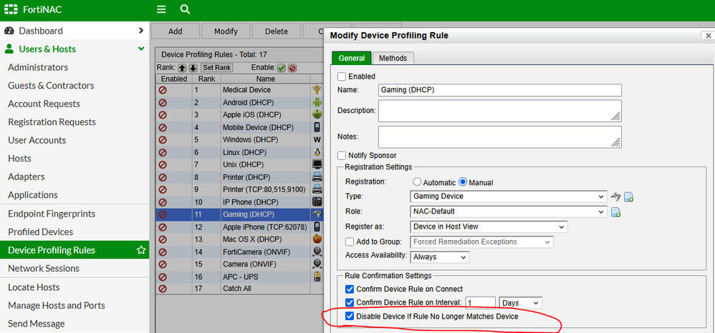Click the interval value field showing 1

(480, 302)
